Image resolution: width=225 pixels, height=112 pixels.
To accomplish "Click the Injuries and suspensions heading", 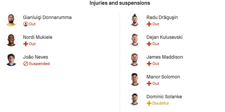I will coord(120,3).
